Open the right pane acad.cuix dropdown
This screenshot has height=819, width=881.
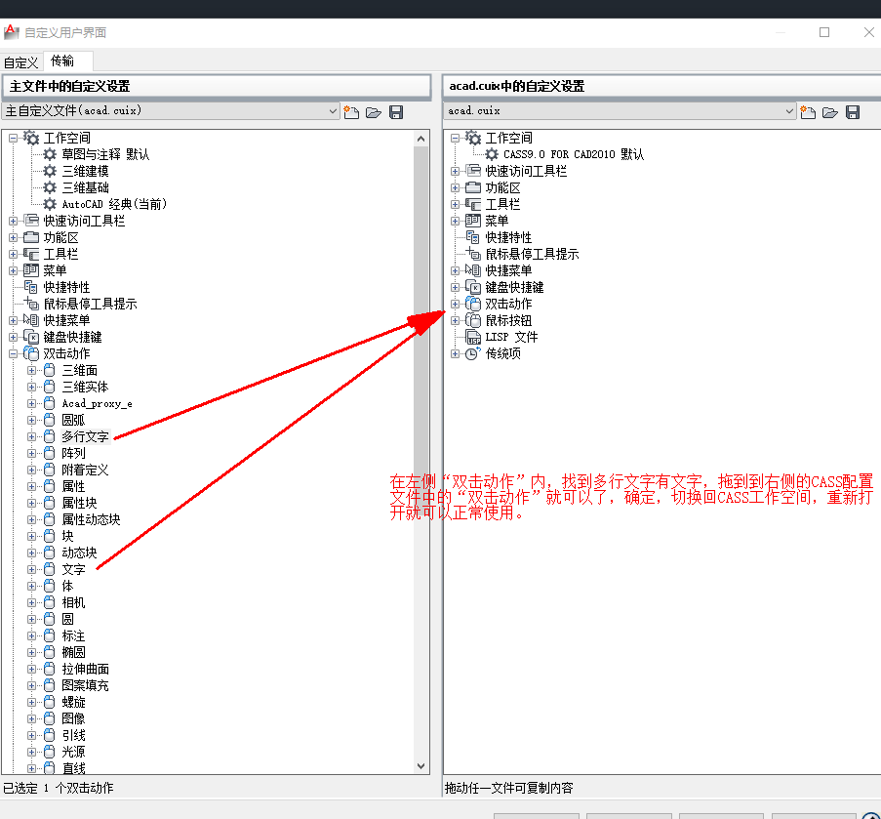(789, 111)
